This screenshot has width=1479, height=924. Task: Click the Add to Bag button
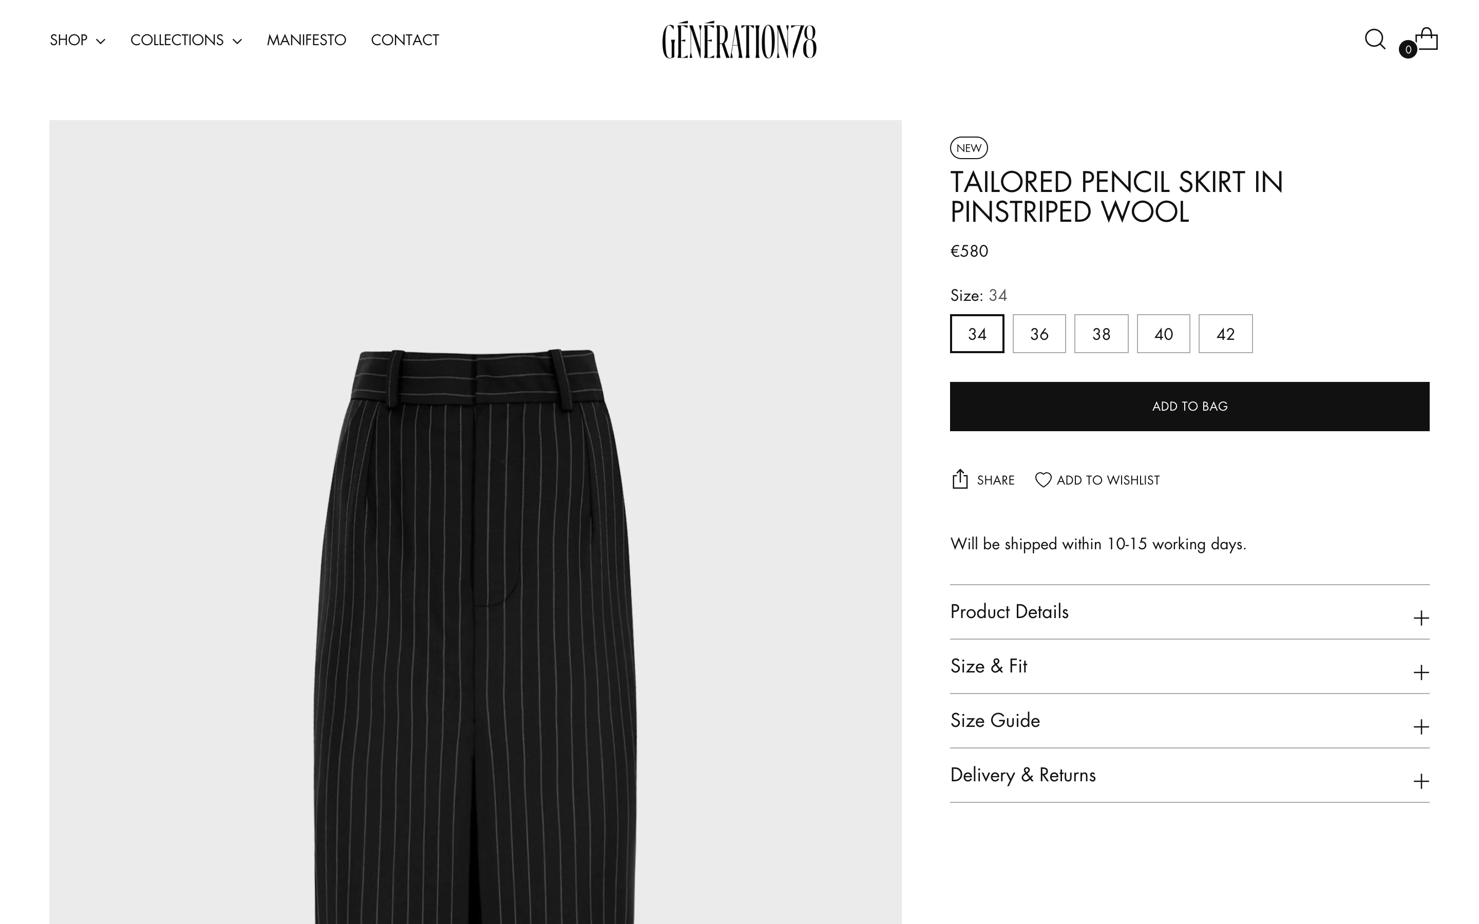1189,407
